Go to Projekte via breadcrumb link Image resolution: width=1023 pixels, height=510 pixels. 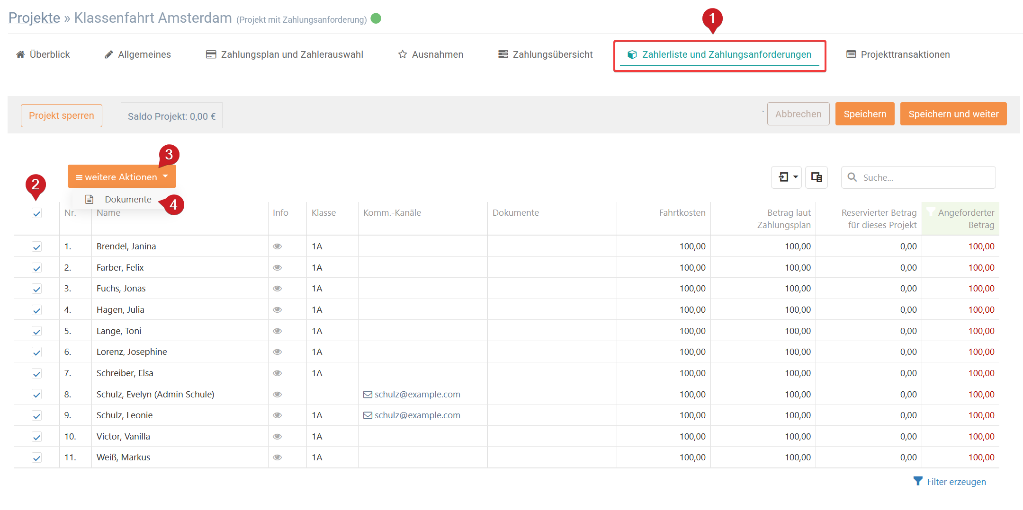point(35,18)
